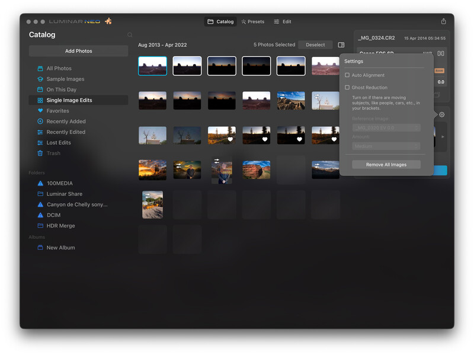Image resolution: width=474 pixels, height=355 pixels.
Task: Click the 5 Photos Selected text
Action: [274, 45]
